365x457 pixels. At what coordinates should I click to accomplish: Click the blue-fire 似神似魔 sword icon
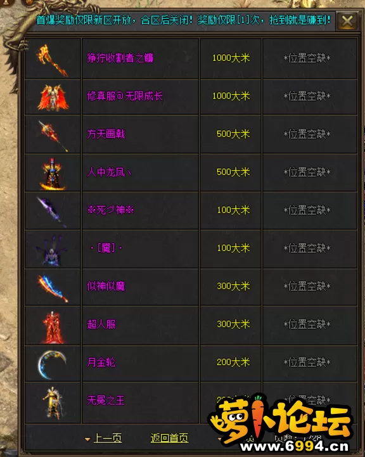point(53,288)
